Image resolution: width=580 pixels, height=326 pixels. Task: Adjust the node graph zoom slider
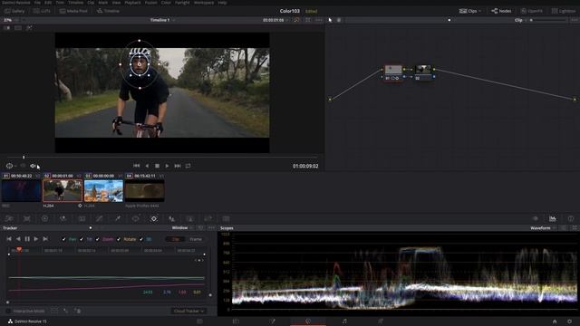pos(547,20)
